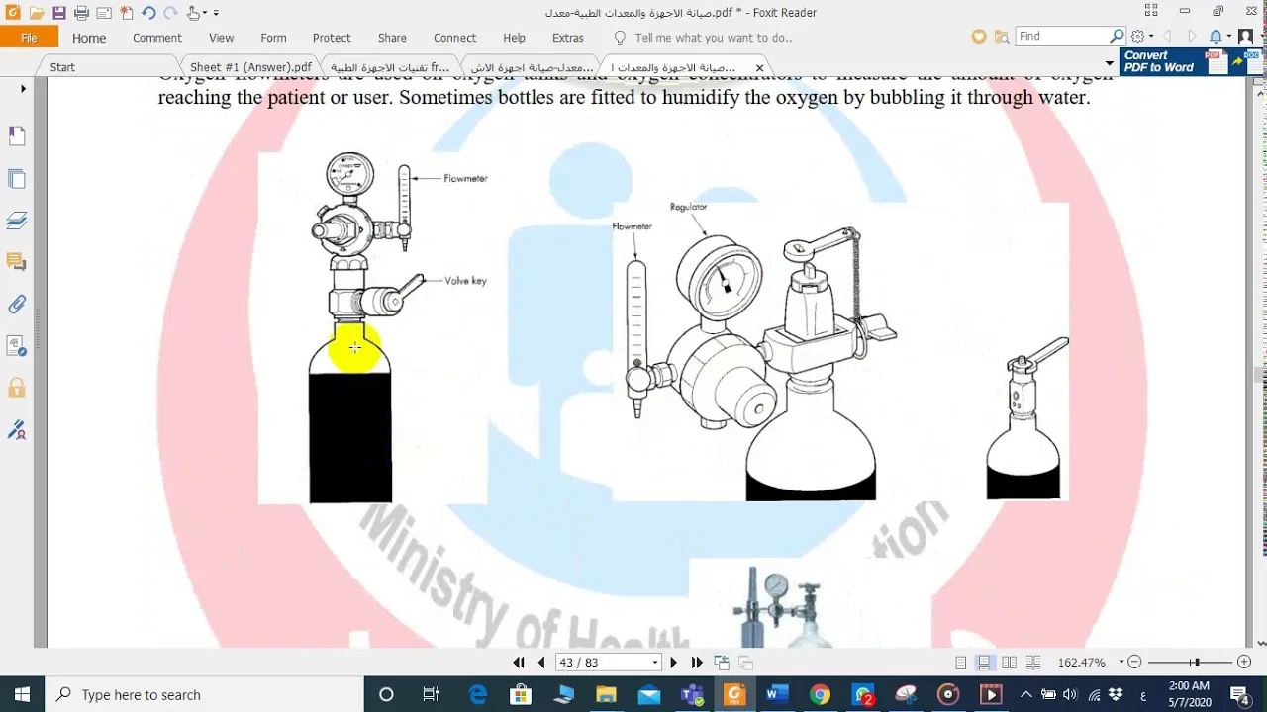The height and width of the screenshot is (712, 1267).
Task: Open the Comments panel icon in sidebar
Action: click(17, 262)
